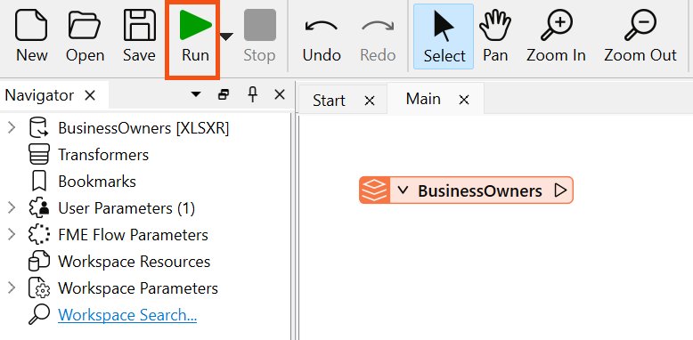
Task: Activate the Pan hand tool
Action: [495, 36]
